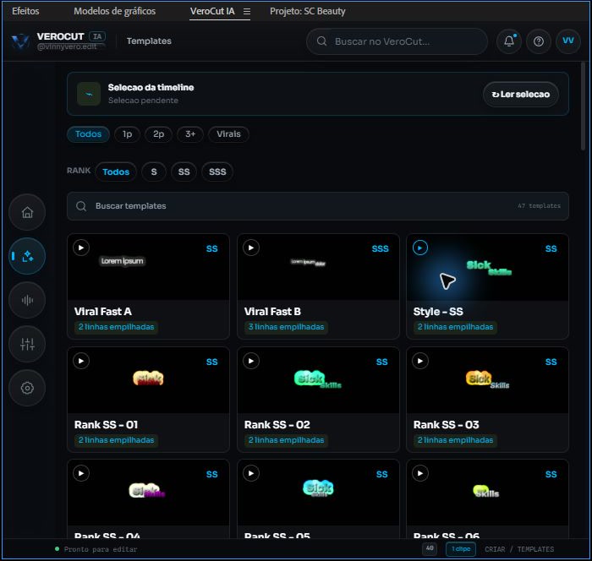Image resolution: width=592 pixels, height=561 pixels.
Task: Click magnifier icon in Buscar templates
Action: click(x=81, y=206)
